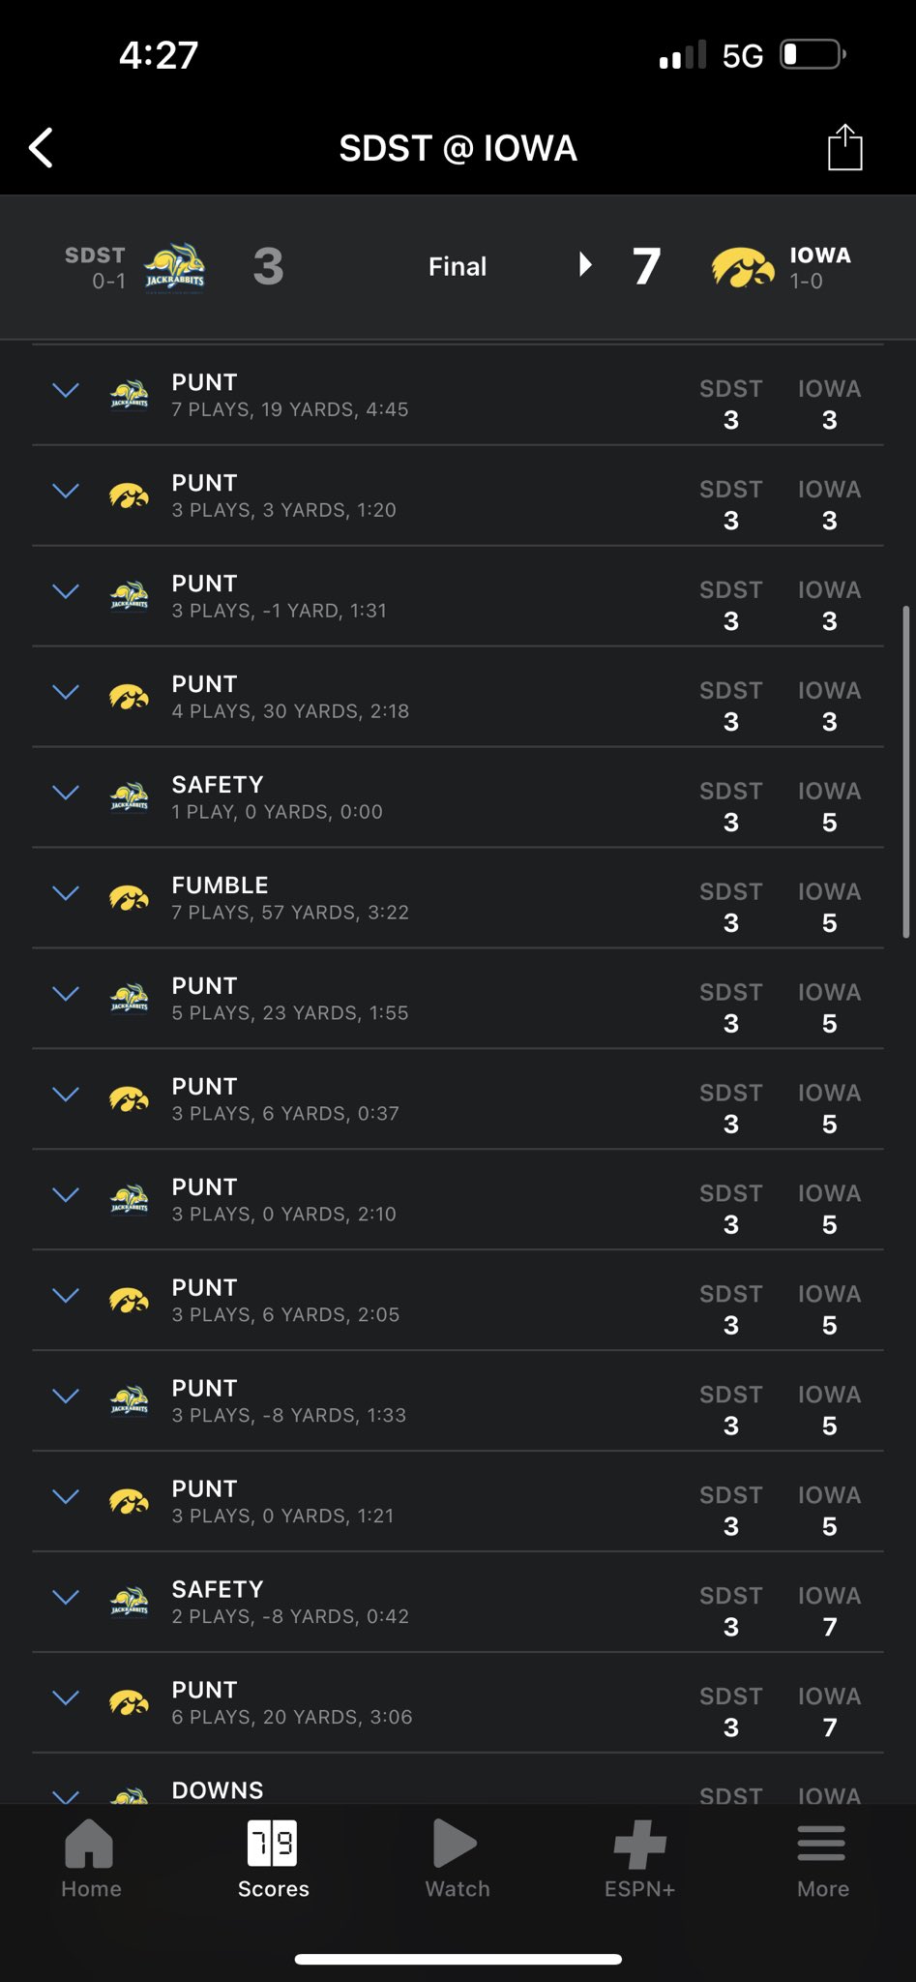Tap the SDST Jackrabbits logo in scoreboard

point(175,268)
